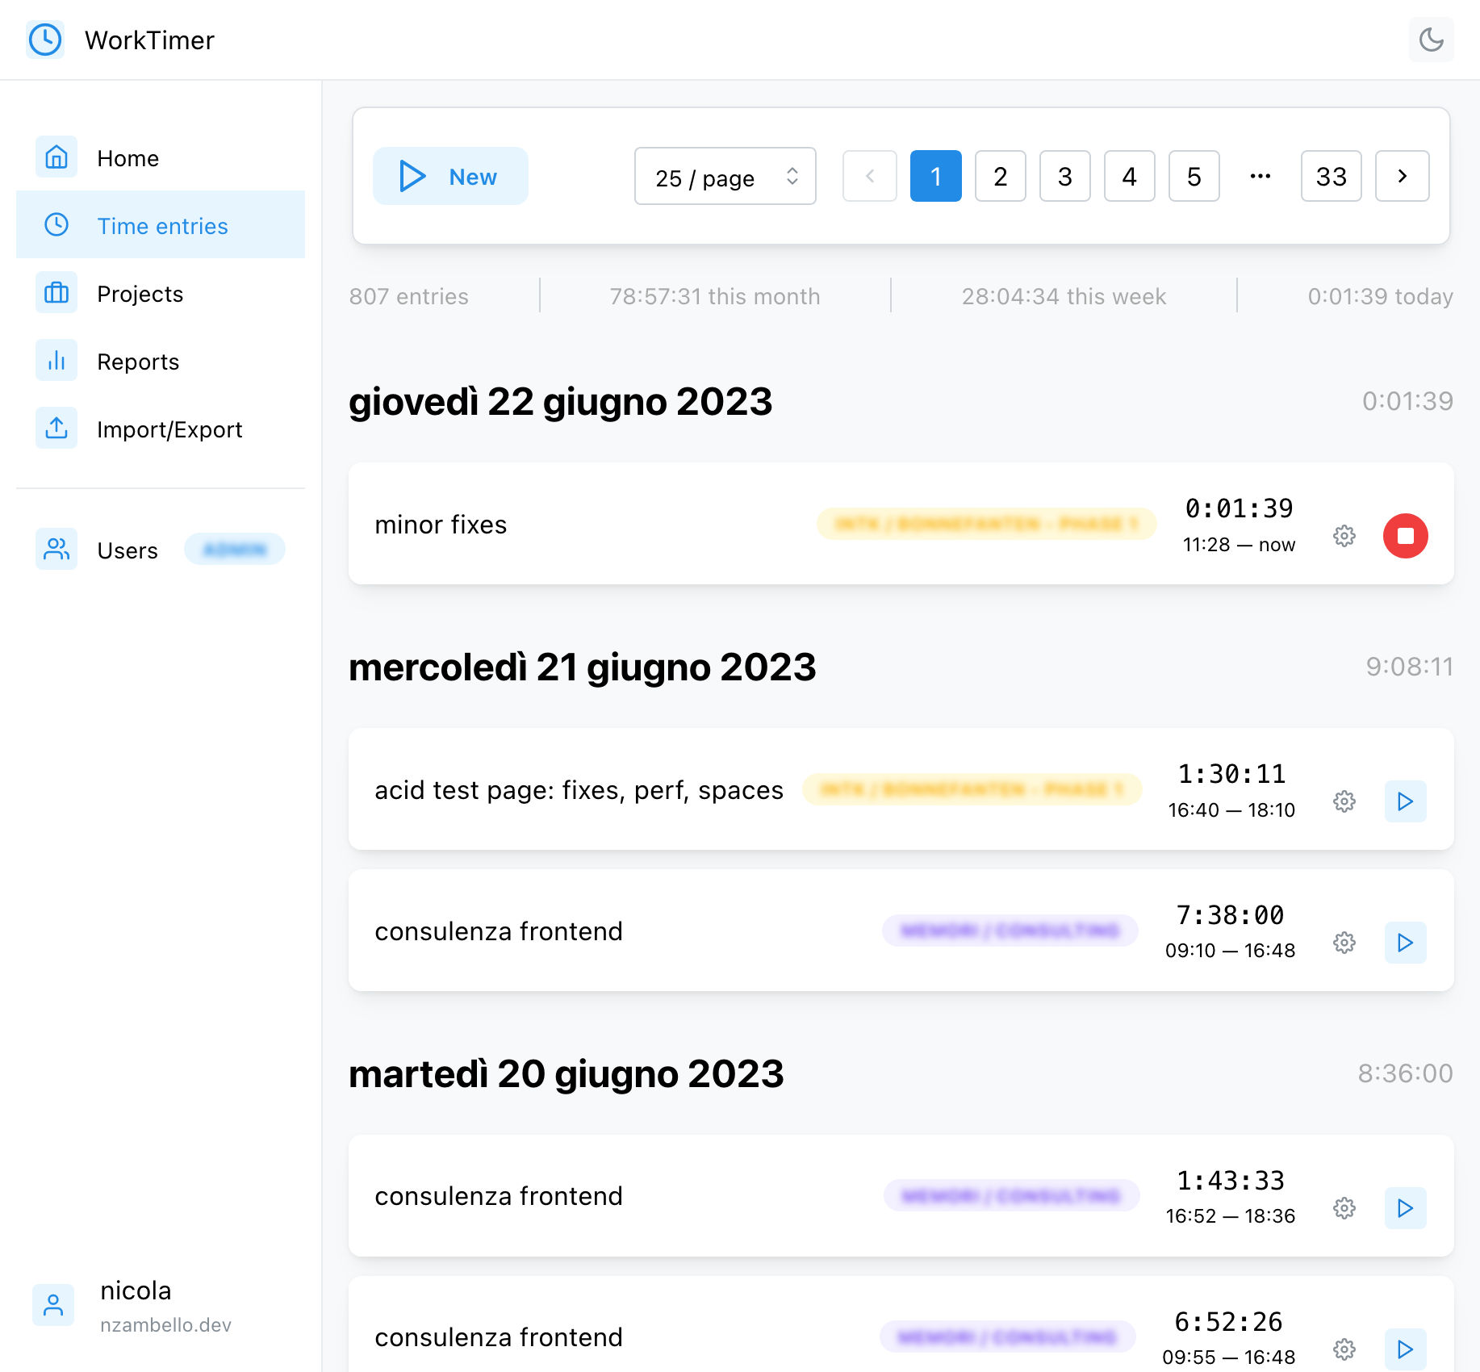This screenshot has width=1480, height=1372.
Task: Click the yellow project tag on minor fixes
Action: (x=986, y=525)
